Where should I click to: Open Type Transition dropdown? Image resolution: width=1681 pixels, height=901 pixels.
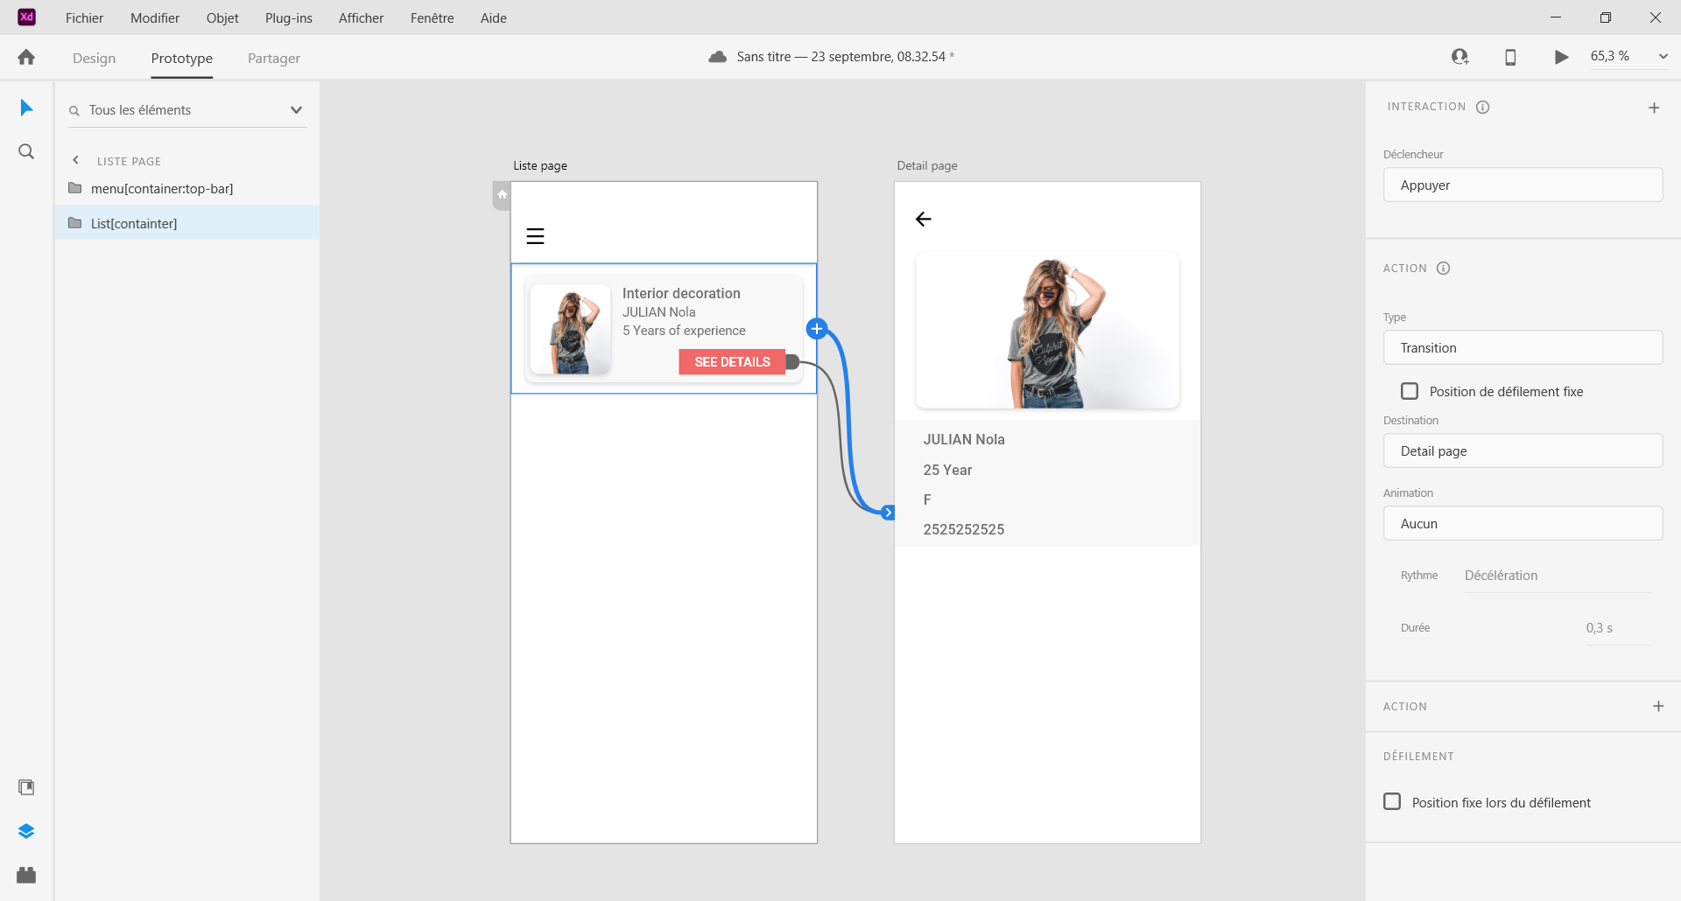tap(1523, 347)
